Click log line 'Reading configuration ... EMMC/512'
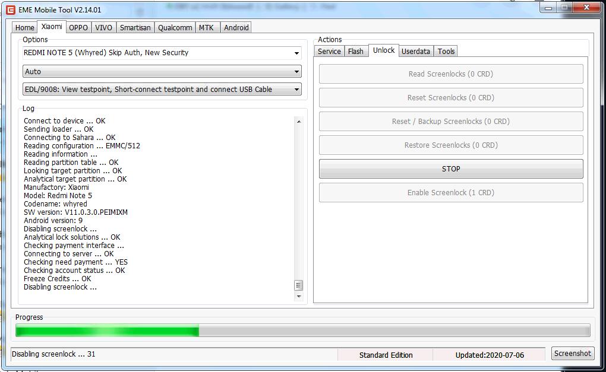 (81, 146)
